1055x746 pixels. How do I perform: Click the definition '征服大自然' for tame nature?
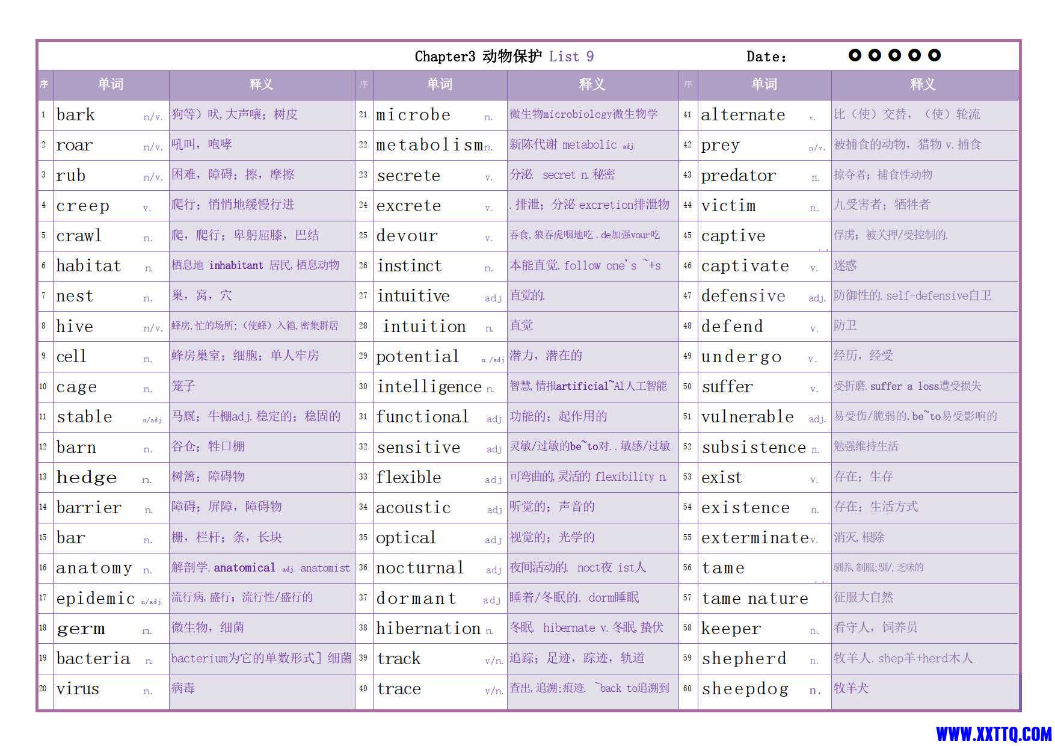(x=863, y=597)
